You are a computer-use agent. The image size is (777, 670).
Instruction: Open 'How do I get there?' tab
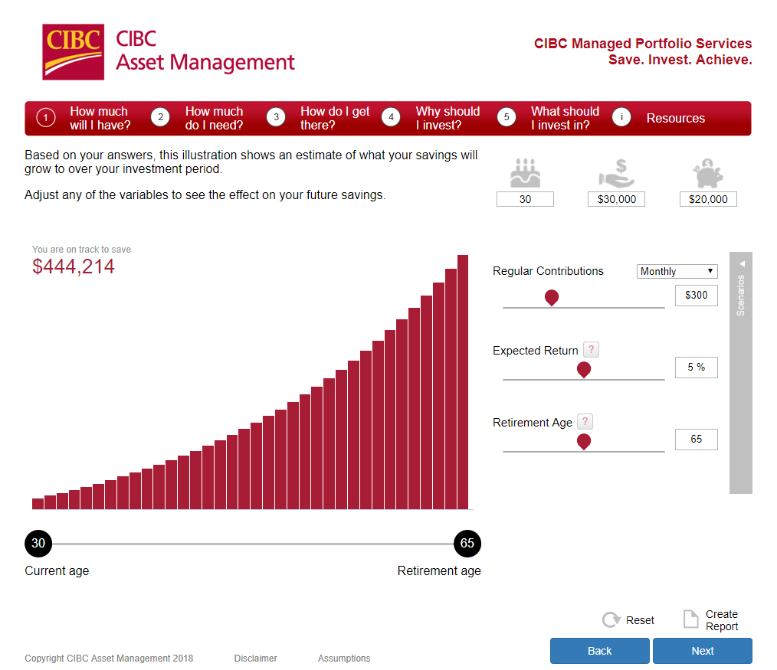click(335, 119)
